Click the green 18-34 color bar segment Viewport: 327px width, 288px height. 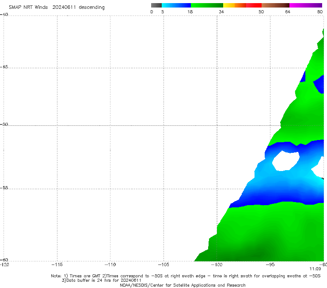207,5
